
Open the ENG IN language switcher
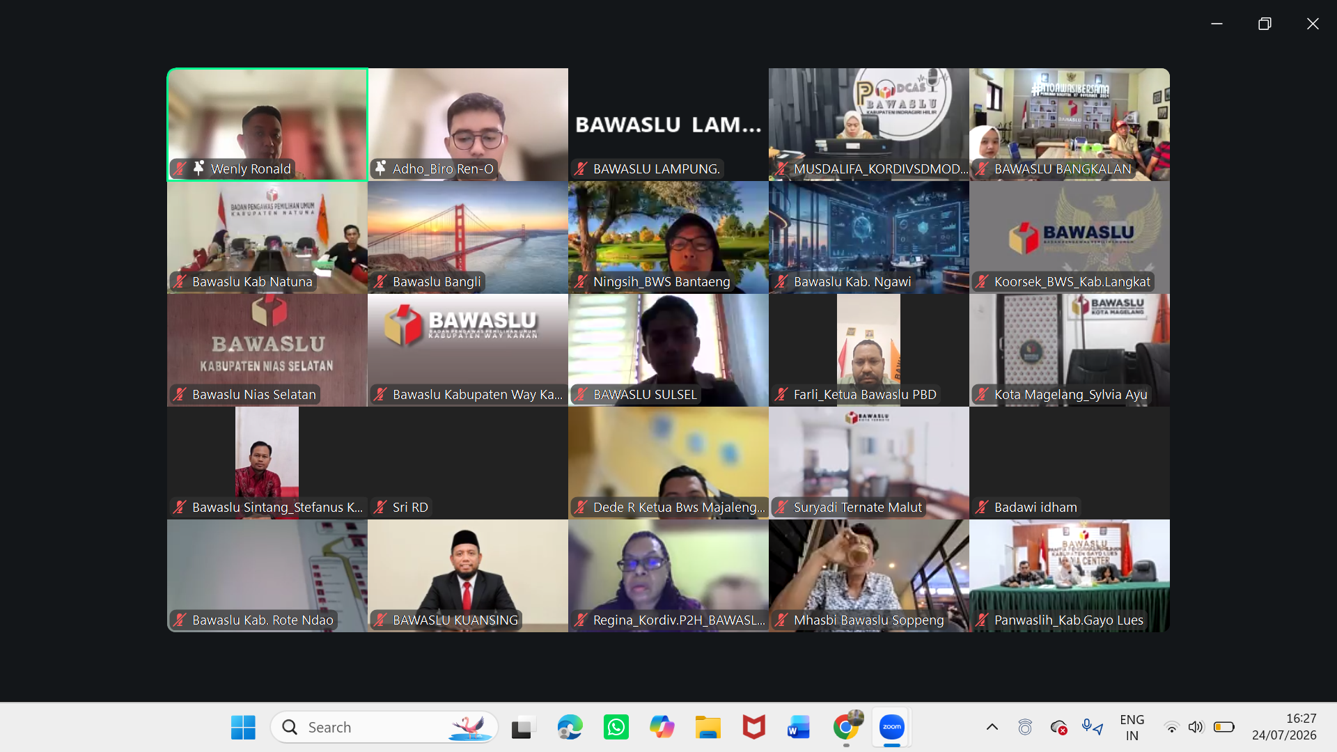pyautogui.click(x=1132, y=727)
